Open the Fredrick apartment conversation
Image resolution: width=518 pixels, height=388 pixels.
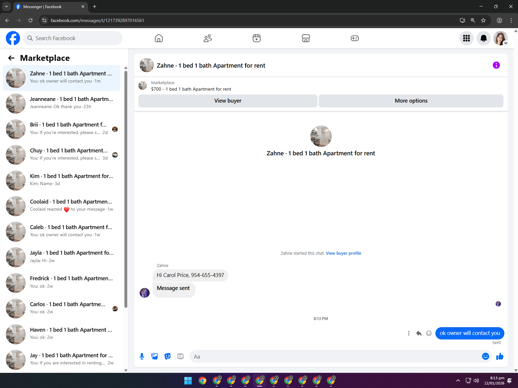(62, 283)
